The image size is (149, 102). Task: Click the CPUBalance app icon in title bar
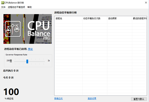tap(3, 3)
